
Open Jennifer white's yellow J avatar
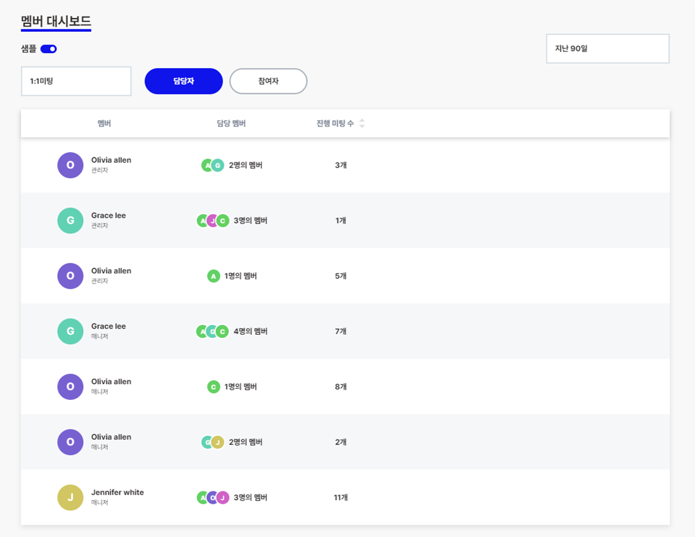tap(71, 498)
